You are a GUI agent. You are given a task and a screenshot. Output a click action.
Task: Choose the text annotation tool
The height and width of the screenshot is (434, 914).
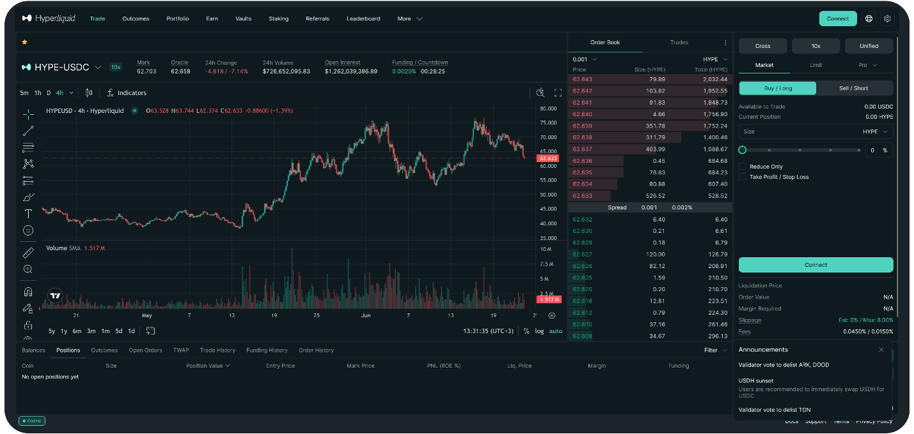28,214
